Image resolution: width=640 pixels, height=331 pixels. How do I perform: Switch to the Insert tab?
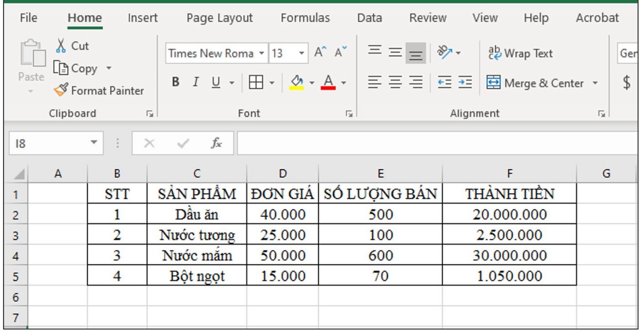click(143, 18)
